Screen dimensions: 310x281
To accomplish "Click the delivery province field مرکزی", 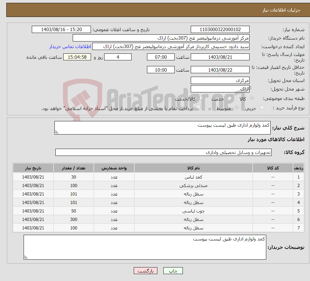I will pyautogui.click(x=220, y=80).
